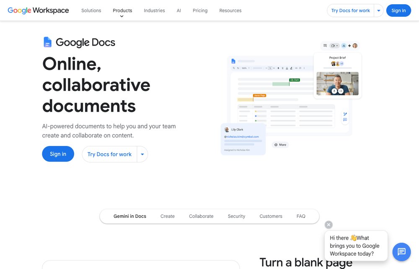The width and height of the screenshot is (419, 269).
Task: Click the search magnifier in mock toolbar
Action: coord(234,68)
